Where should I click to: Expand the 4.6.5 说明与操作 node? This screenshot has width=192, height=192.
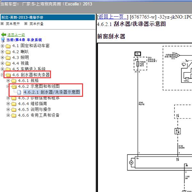(x=8, y=110)
